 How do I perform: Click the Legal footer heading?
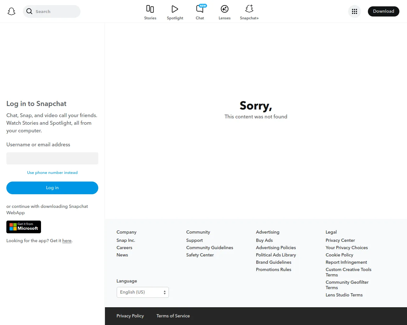[x=331, y=232]
